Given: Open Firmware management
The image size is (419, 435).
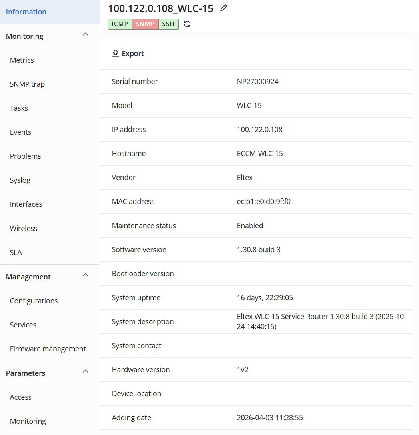Looking at the screenshot, I should tap(48, 349).
